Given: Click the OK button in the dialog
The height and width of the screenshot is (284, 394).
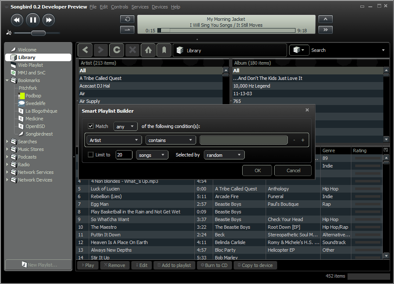Looking at the screenshot, I should click(257, 170).
